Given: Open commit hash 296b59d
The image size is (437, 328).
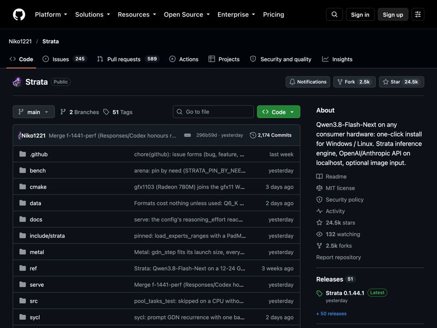Looking at the screenshot, I should pos(206,135).
